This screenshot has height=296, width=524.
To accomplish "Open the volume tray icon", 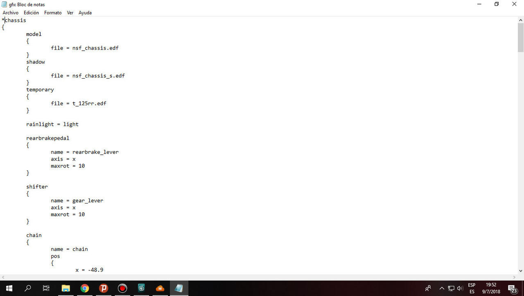I will click(x=460, y=288).
